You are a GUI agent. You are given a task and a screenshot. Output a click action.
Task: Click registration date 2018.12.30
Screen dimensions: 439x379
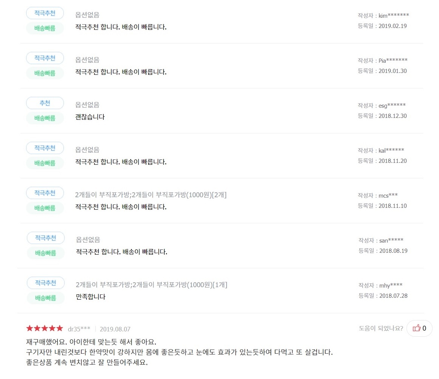click(x=392, y=116)
